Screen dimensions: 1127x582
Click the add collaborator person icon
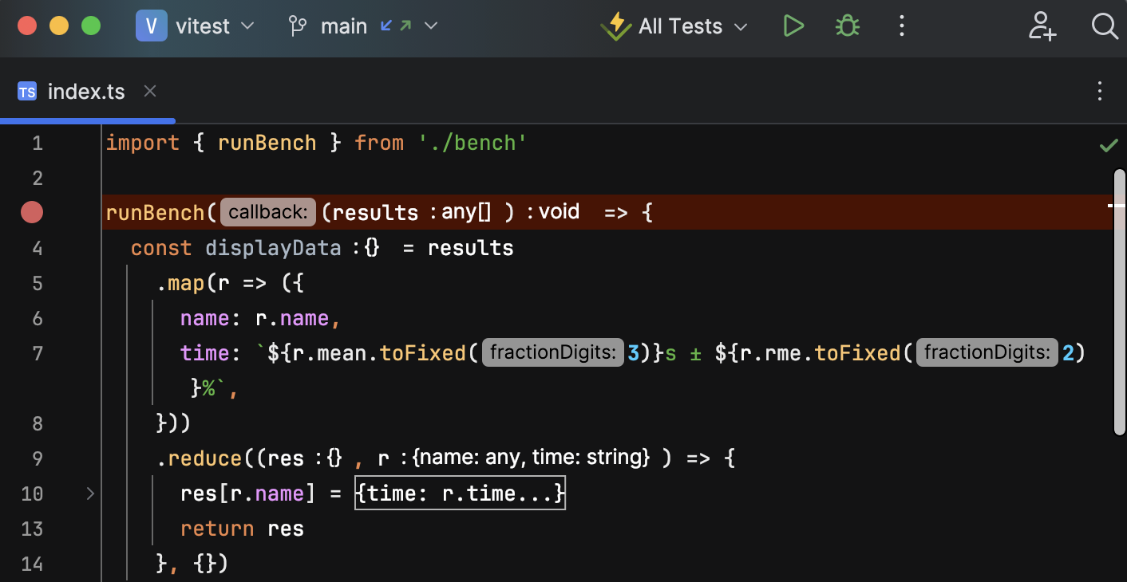coord(1042,26)
